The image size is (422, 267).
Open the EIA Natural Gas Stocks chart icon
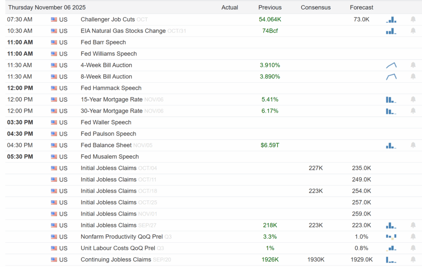[x=391, y=31]
